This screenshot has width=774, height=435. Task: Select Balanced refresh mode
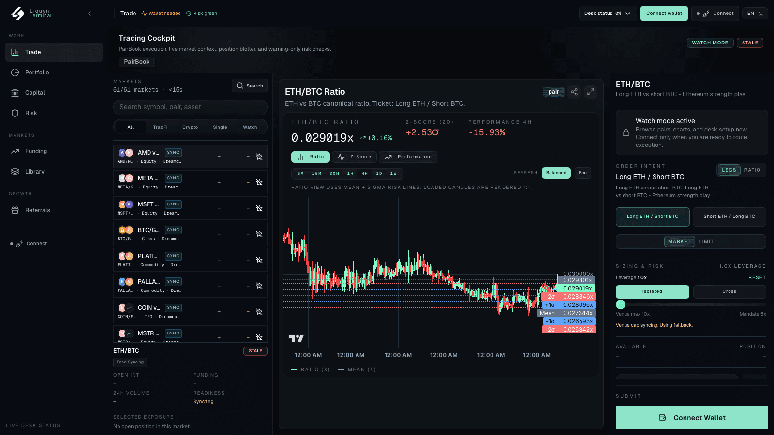click(556, 173)
